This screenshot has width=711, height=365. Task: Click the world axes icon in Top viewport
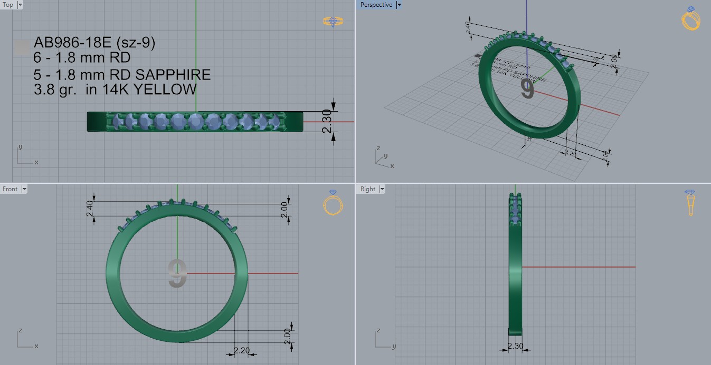(x=25, y=155)
